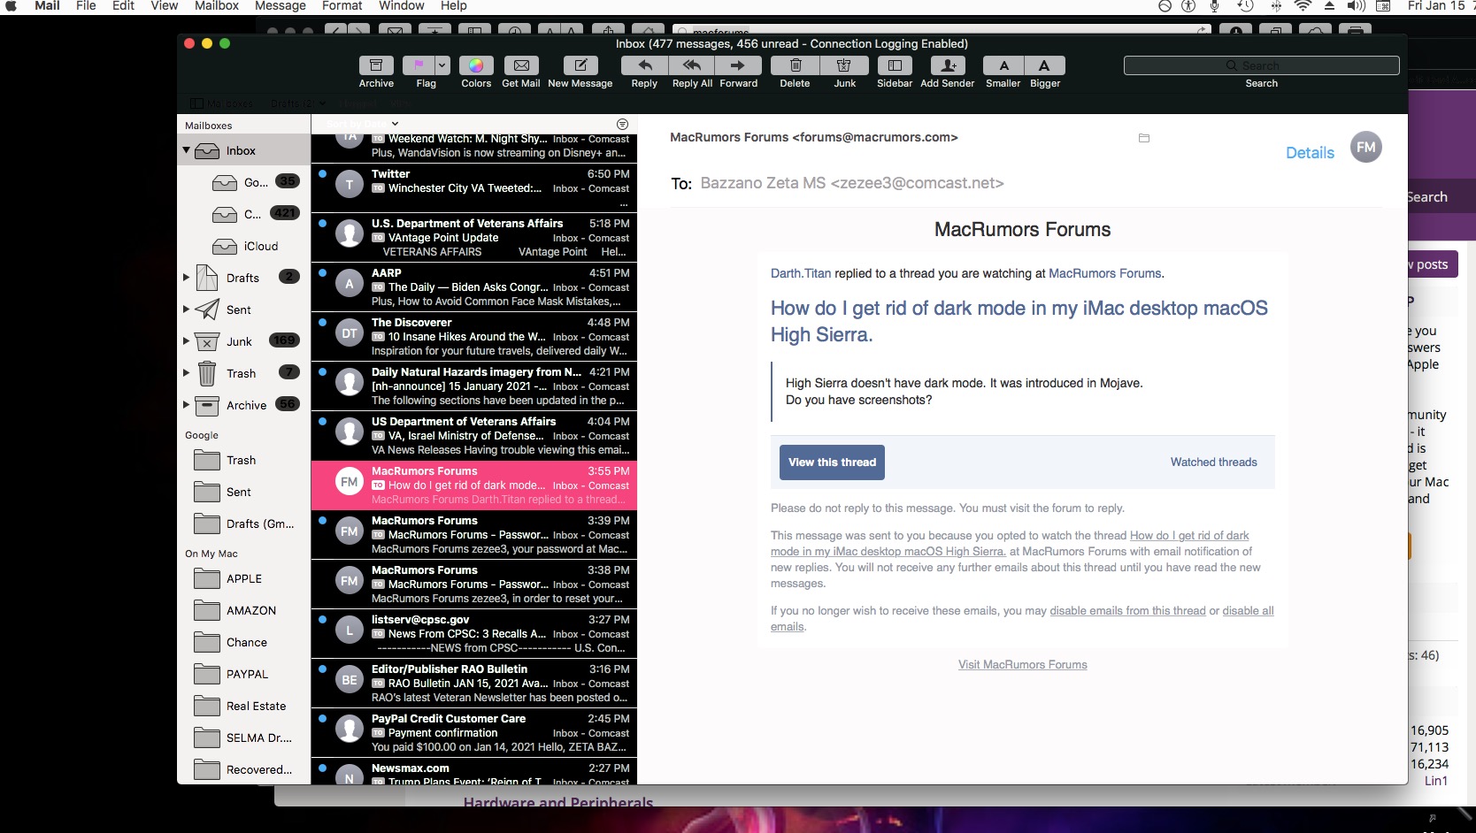Expand the Drafts mailbox triangle
This screenshot has height=833, width=1476.
tap(187, 278)
